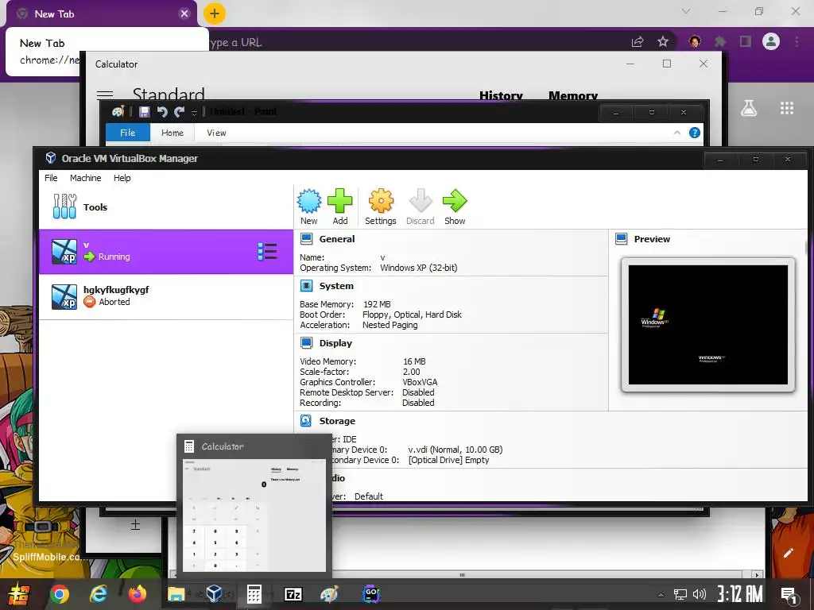Collapse the Paint ribbon chevron
This screenshot has height=610, width=814.
click(x=677, y=133)
